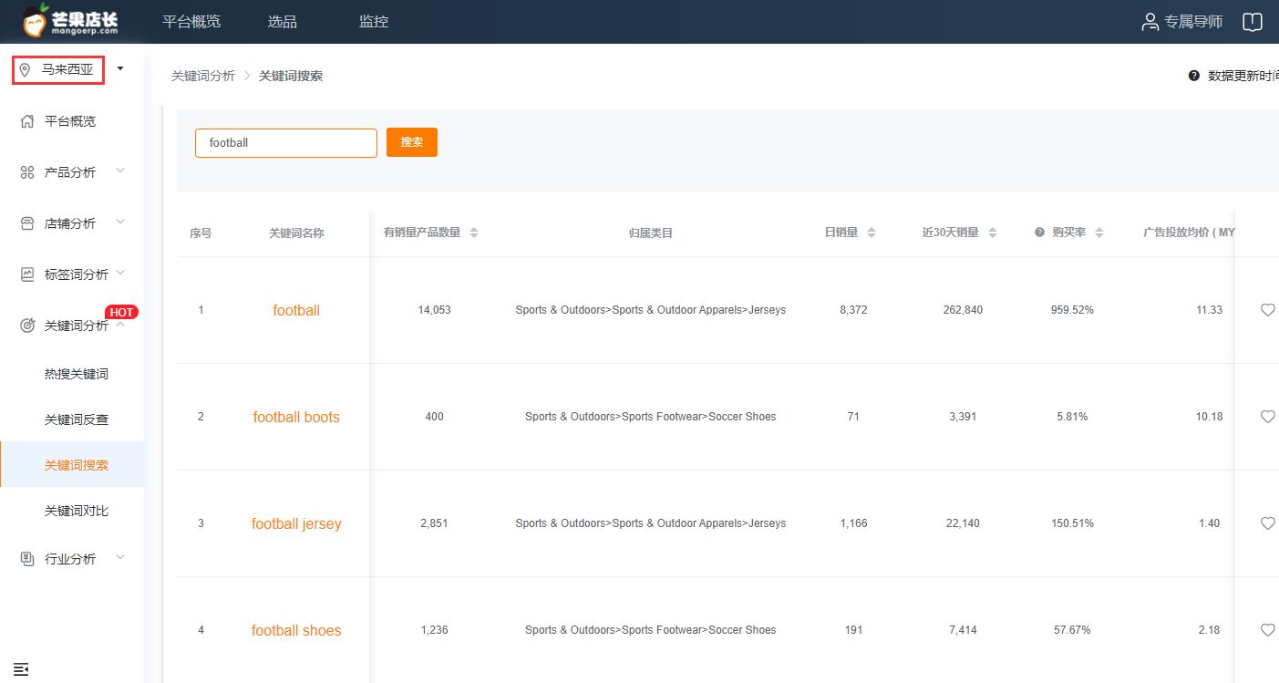
Task: Sort by 近30天销量 column arrows
Action: (x=993, y=233)
